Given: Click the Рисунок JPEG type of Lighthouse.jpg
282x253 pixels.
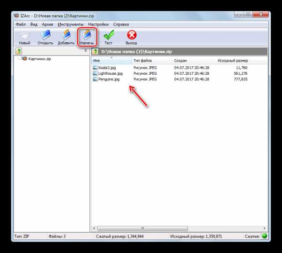Looking at the screenshot, I should click(x=145, y=73).
